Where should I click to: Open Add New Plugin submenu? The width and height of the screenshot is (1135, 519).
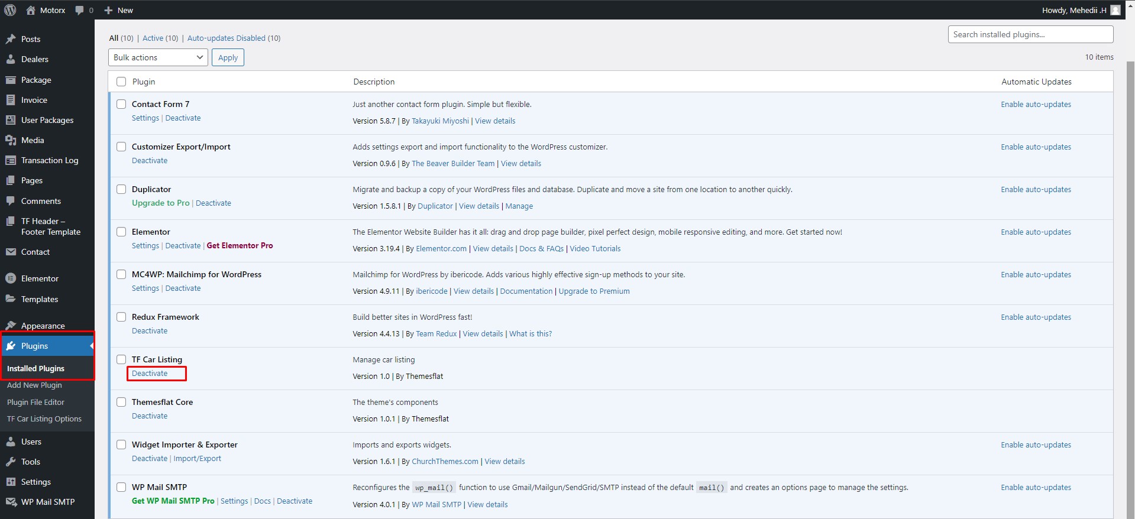point(34,385)
